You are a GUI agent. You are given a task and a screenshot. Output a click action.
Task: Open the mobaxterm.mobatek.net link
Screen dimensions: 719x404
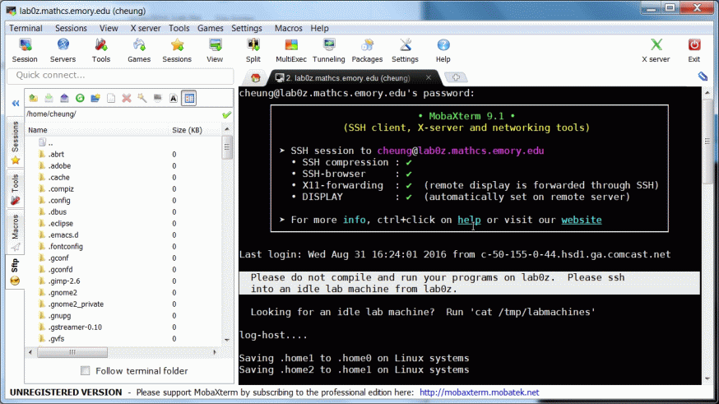point(479,392)
